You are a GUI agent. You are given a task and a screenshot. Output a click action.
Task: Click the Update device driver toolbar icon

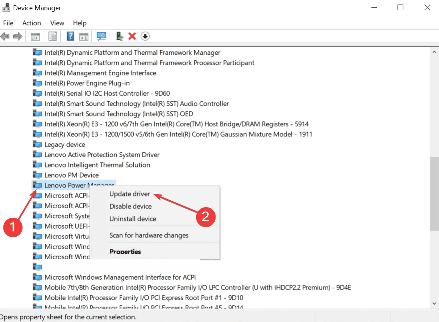click(120, 36)
